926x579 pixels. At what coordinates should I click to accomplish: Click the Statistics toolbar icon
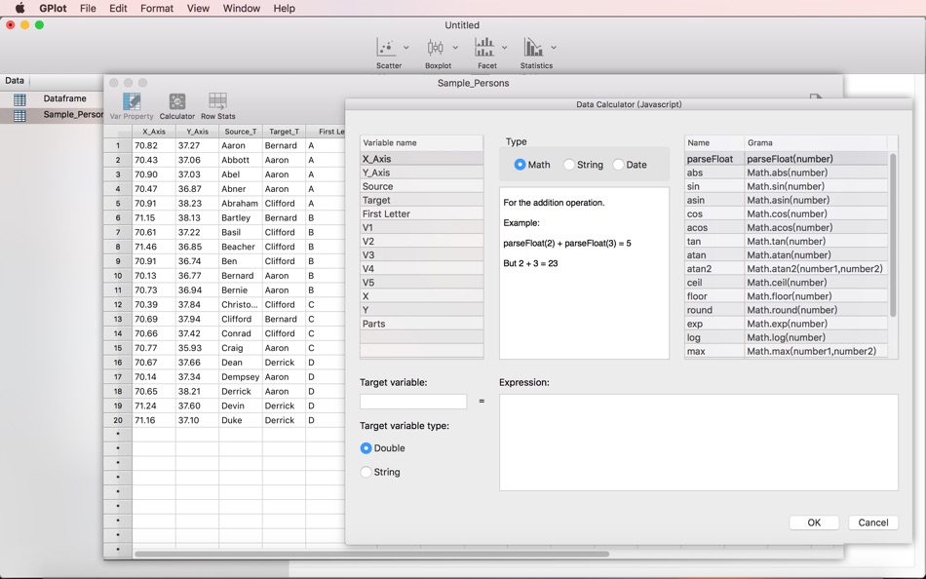coord(532,47)
